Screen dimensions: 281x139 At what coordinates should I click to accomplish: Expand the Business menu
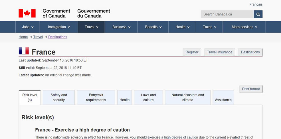coord(121,27)
